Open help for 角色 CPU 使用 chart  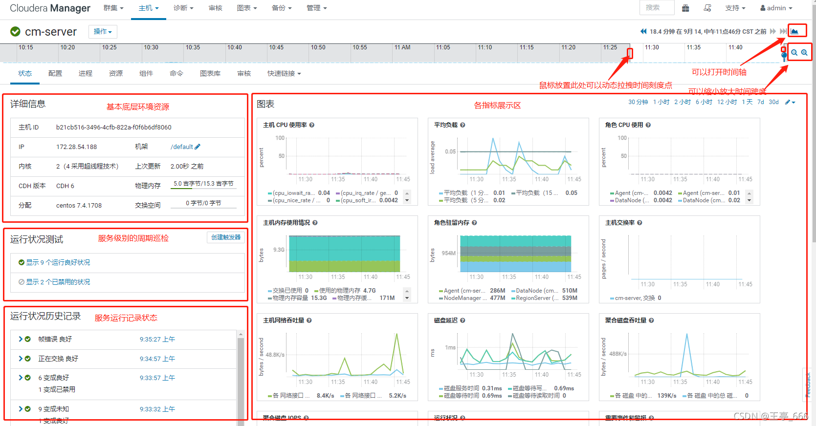click(x=648, y=125)
